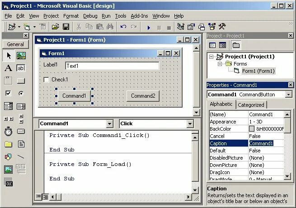Click into the Text1 textbox
The height and width of the screenshot is (208, 296).
112,66
